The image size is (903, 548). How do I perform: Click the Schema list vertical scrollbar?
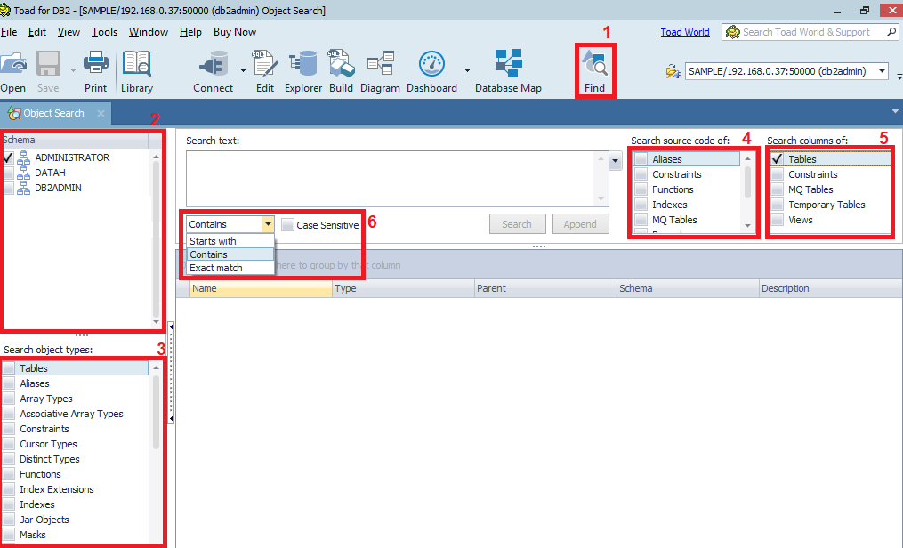click(157, 238)
